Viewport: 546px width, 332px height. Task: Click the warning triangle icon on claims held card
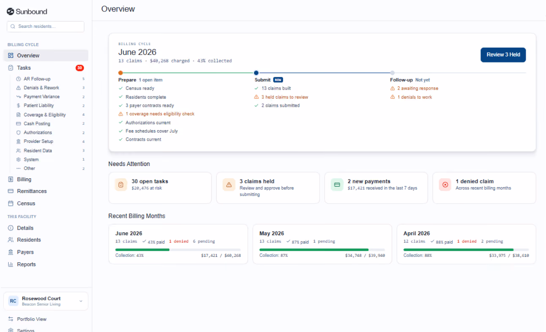(x=229, y=185)
